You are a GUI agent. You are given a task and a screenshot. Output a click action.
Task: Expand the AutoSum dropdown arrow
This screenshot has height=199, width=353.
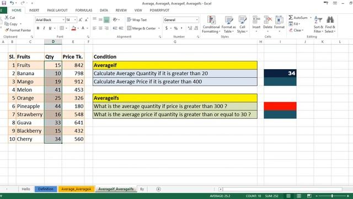pyautogui.click(x=311, y=17)
